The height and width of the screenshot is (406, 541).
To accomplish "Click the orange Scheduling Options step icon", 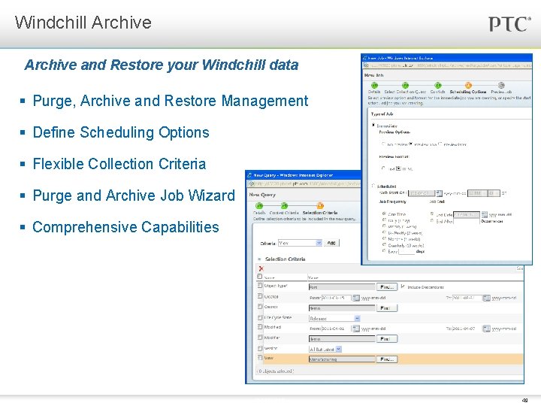I will coord(468,85).
